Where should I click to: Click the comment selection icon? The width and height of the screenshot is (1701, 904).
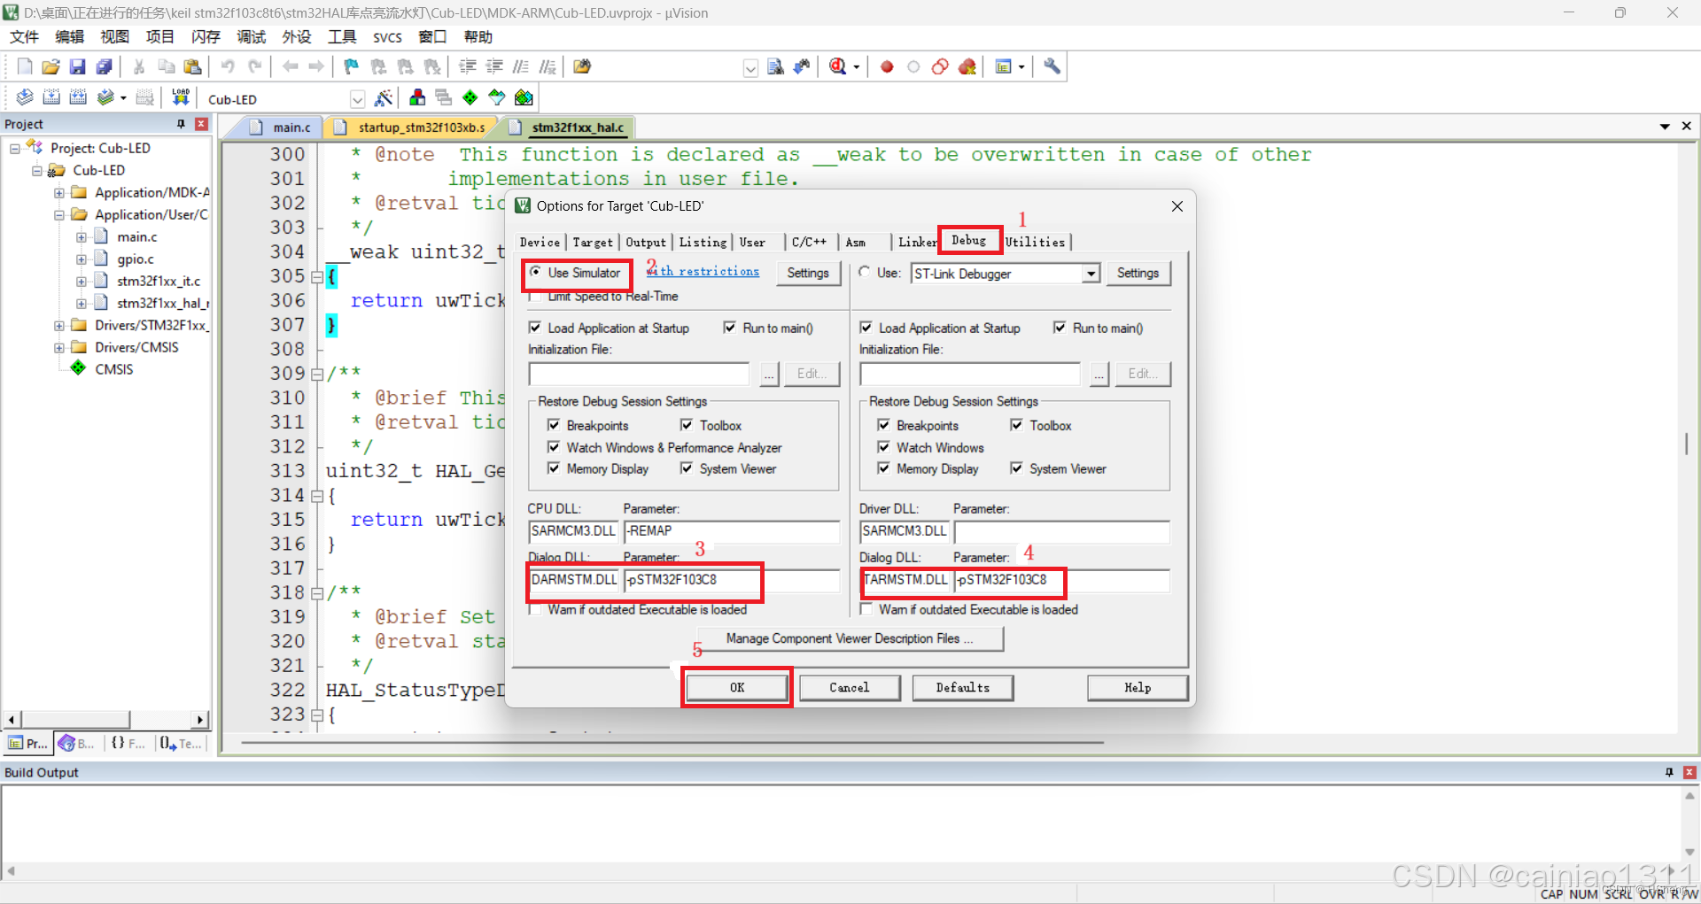click(x=521, y=66)
